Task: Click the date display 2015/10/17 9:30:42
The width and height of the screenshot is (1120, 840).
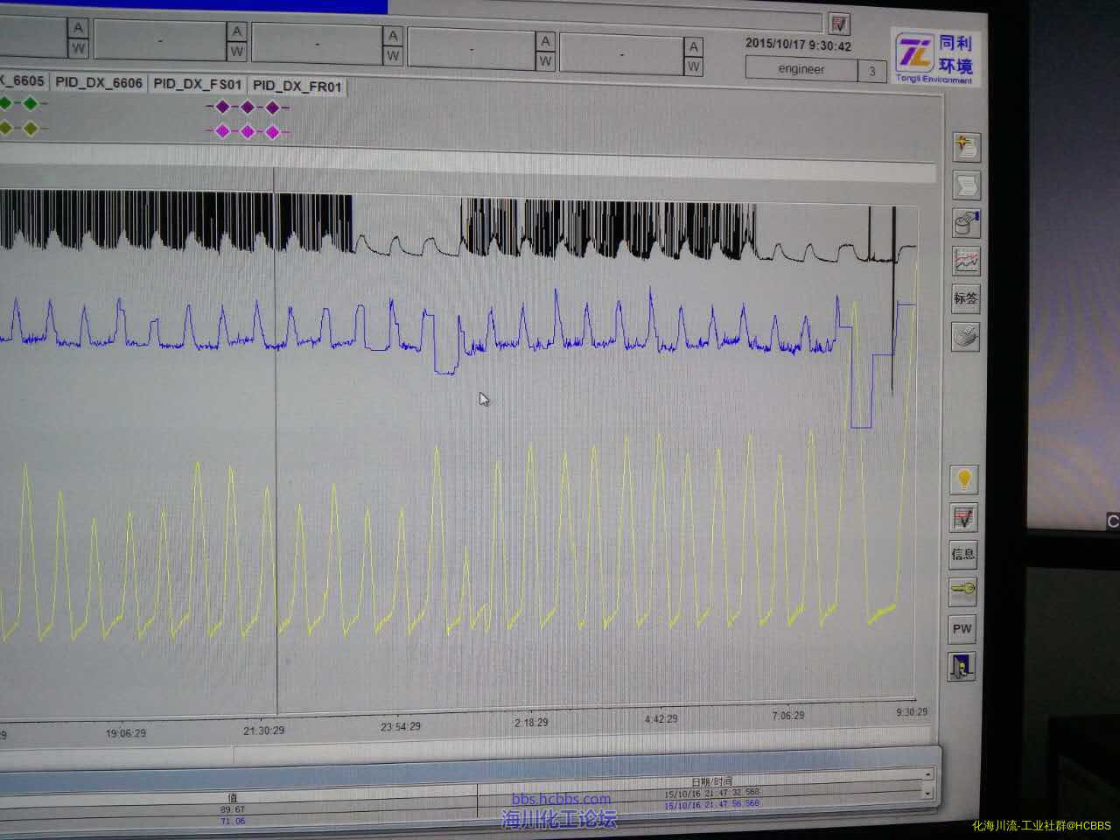Action: click(798, 44)
